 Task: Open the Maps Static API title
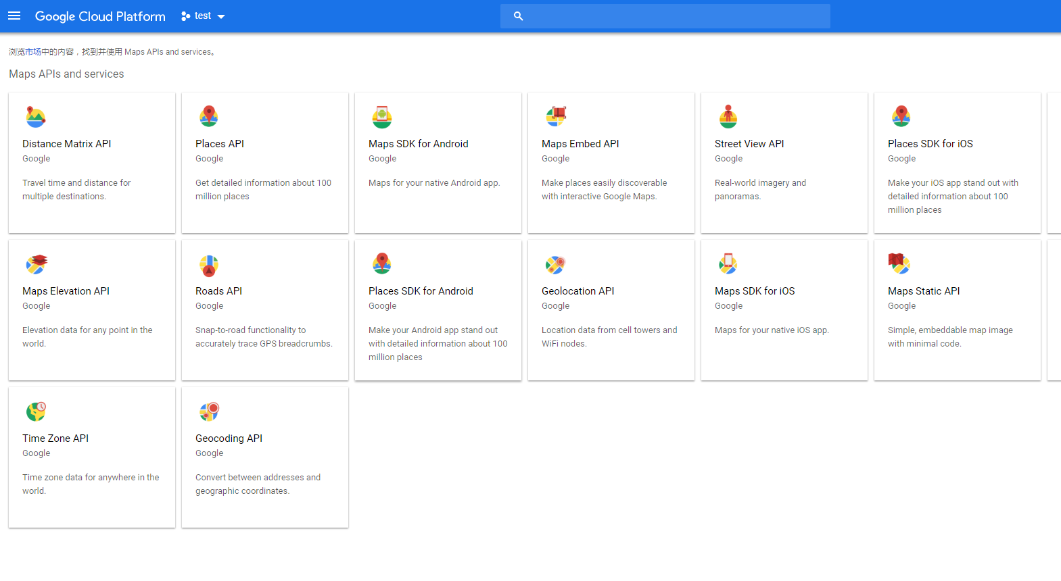(x=924, y=291)
